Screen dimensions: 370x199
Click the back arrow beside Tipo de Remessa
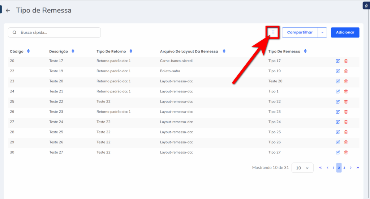[x=8, y=11]
